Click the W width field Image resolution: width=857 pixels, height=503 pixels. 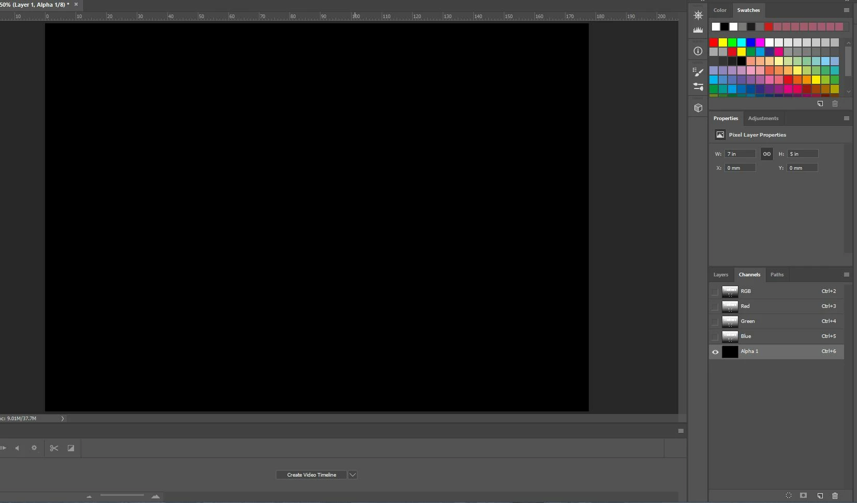(740, 154)
